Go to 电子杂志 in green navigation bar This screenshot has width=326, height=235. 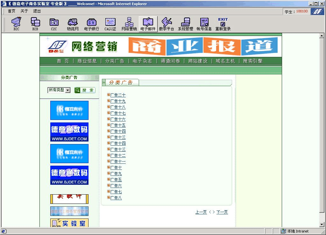click(x=142, y=61)
